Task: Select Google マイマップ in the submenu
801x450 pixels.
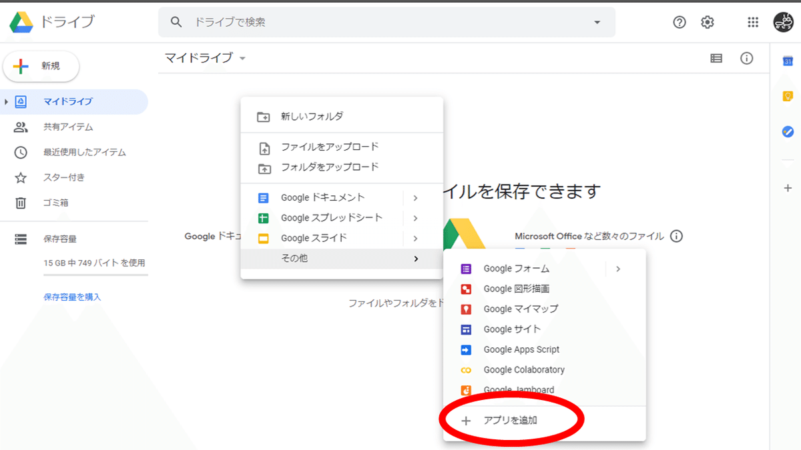Action: (x=545, y=309)
